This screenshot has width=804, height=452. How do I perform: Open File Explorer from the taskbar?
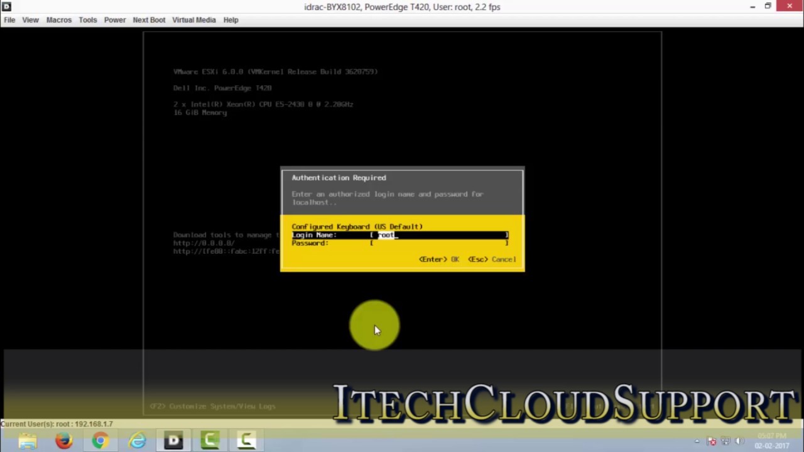pos(28,441)
